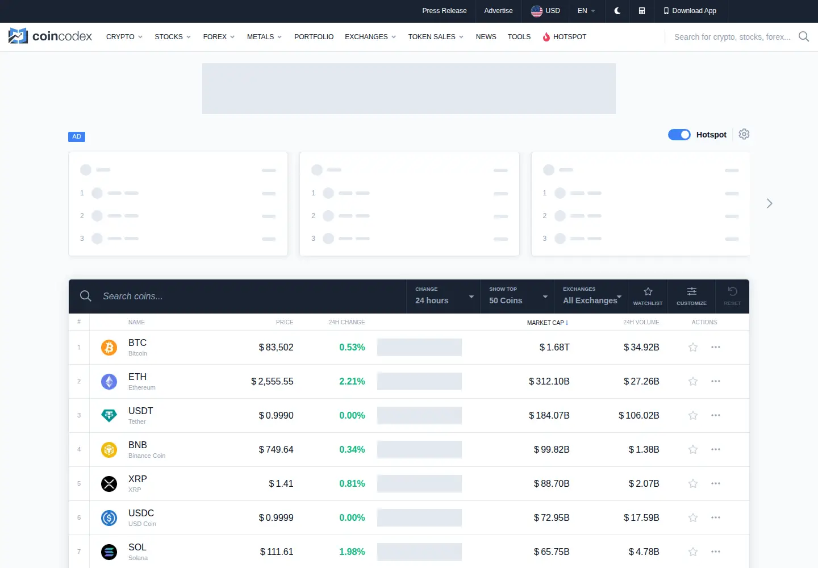Click the search icon beside Search coins
The height and width of the screenshot is (568, 818).
click(x=86, y=296)
